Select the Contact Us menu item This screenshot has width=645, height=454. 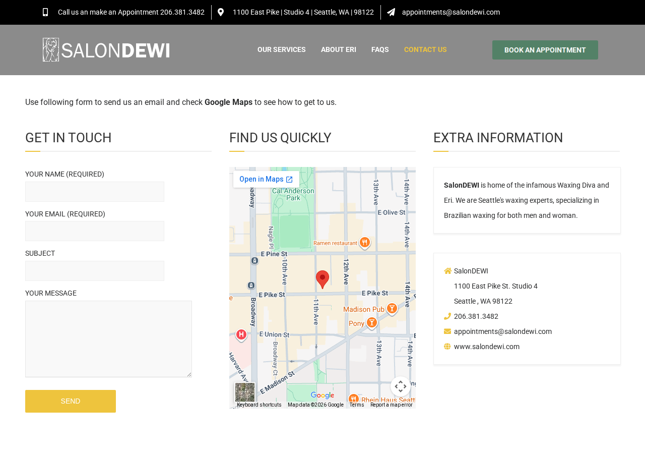click(x=425, y=49)
